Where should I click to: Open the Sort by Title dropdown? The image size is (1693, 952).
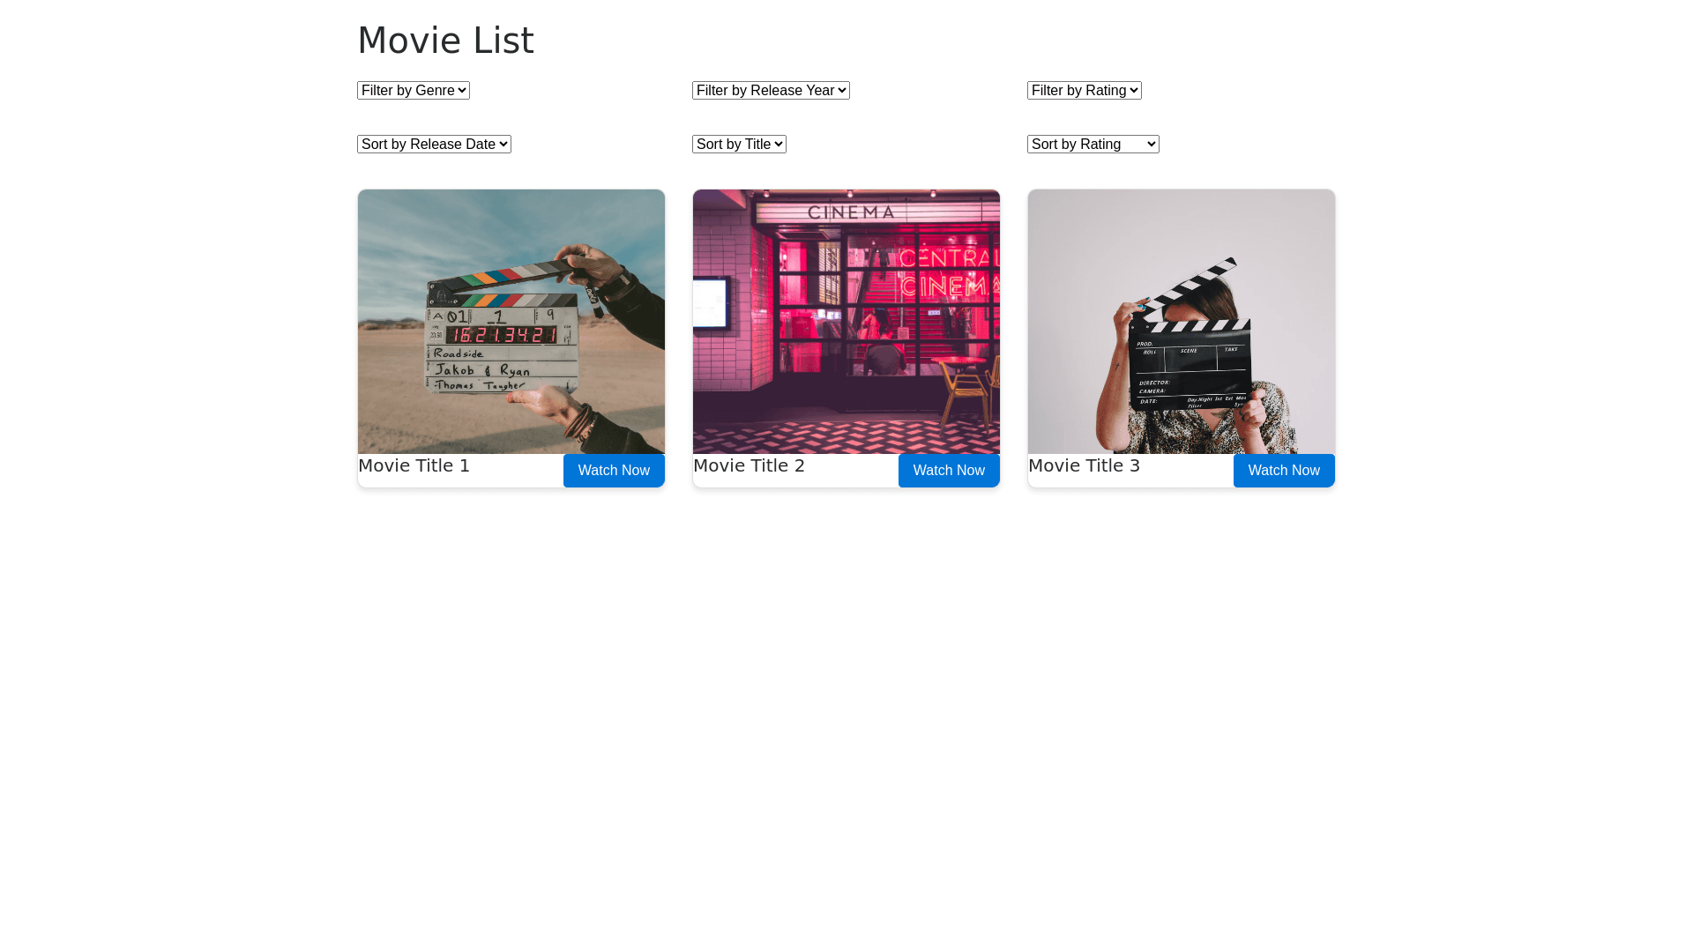739,145
